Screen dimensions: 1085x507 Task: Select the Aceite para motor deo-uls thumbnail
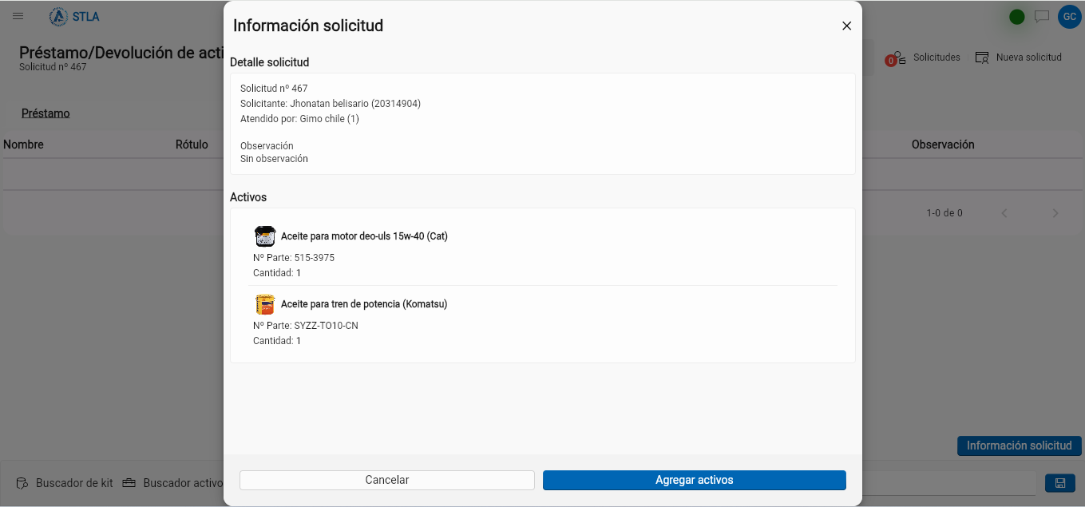click(265, 236)
